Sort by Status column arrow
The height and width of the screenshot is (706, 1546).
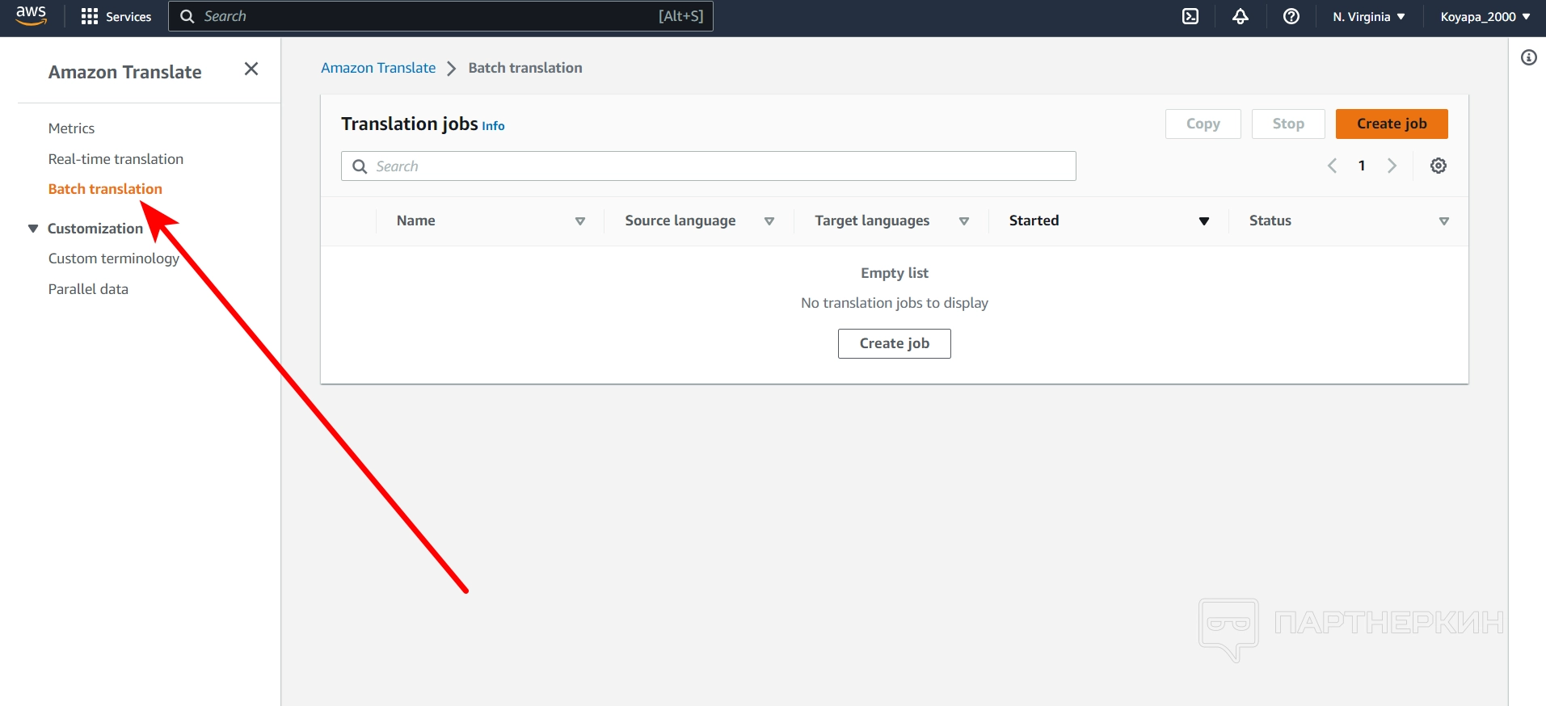(1444, 221)
